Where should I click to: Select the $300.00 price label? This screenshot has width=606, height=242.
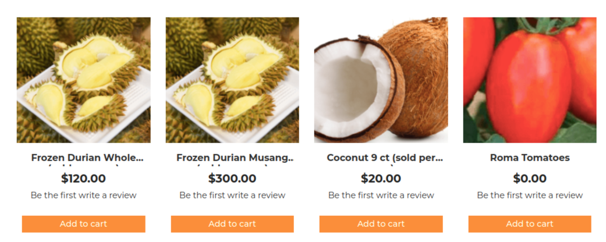[232, 179]
